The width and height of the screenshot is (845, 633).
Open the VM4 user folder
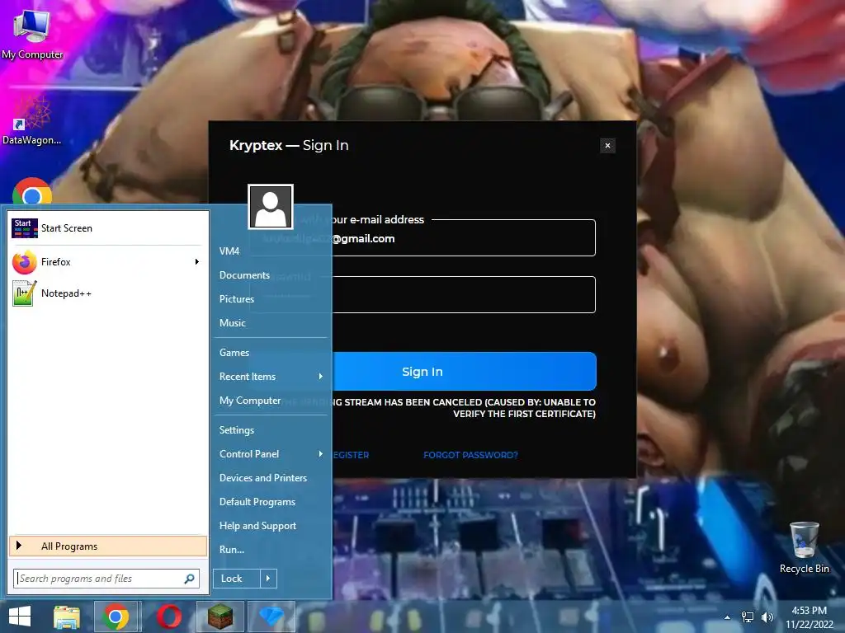[x=271, y=251]
